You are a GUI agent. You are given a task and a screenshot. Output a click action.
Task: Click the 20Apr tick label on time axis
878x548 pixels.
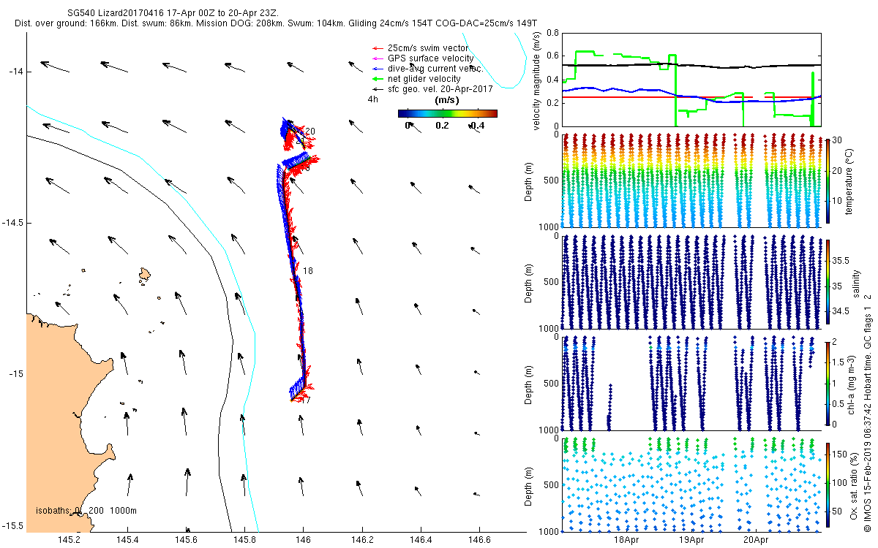coord(756,541)
